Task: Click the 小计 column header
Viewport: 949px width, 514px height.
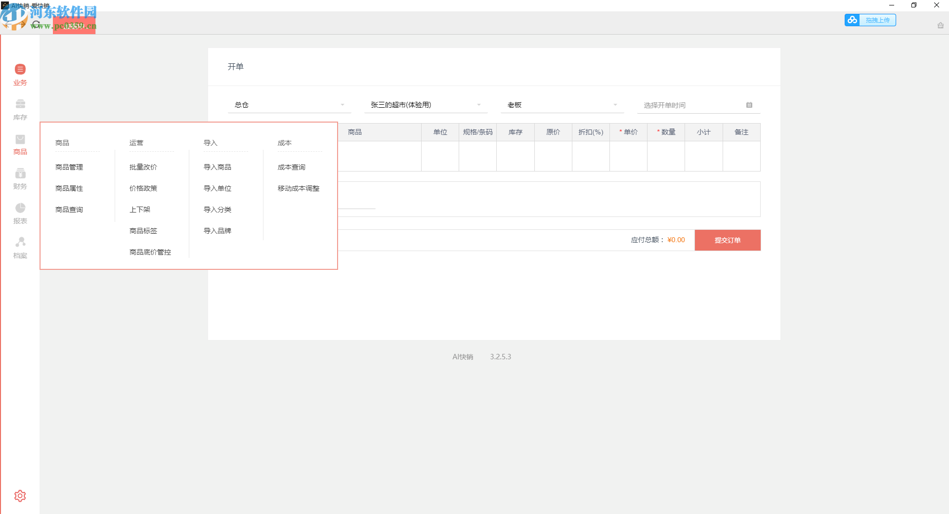Action: [704, 132]
